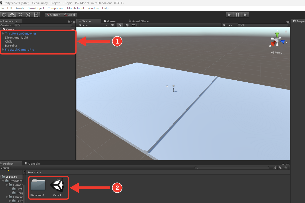This screenshot has width=305, height=203.
Task: Switch to the Game tab
Action: [x=110, y=21]
